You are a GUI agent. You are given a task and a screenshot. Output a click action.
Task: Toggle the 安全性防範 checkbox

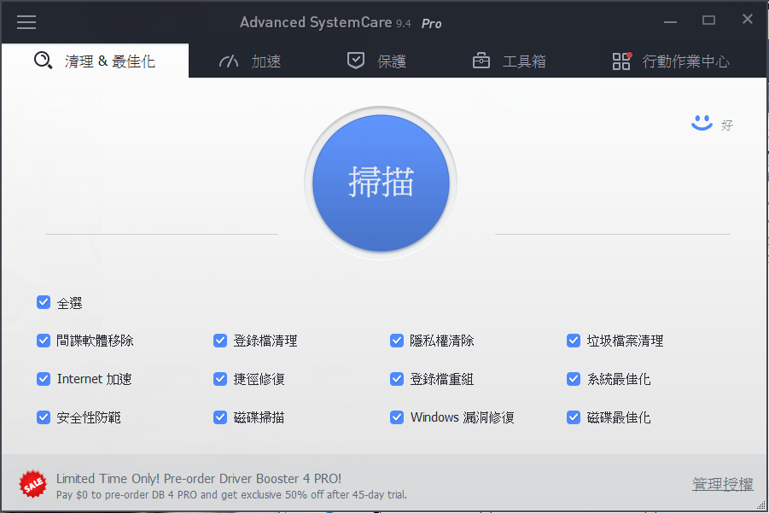point(44,417)
